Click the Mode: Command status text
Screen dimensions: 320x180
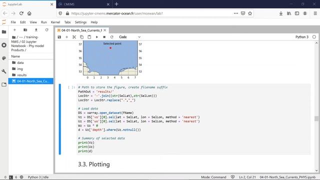click(x=213, y=177)
